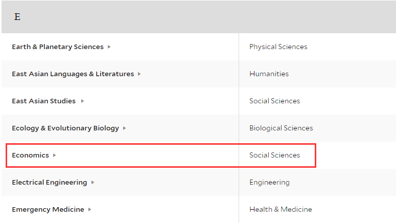
Task: Select the Engineering category text
Action: pyautogui.click(x=269, y=183)
